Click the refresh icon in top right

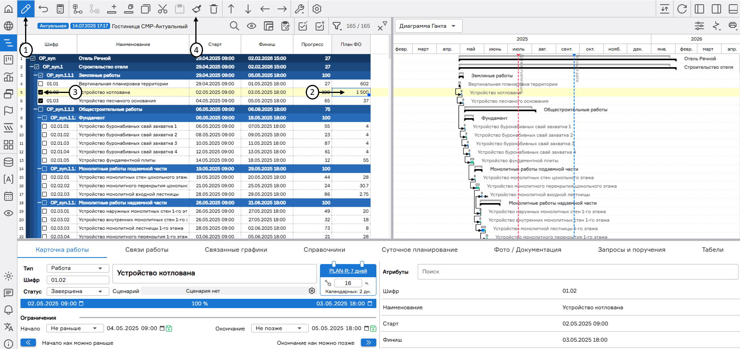tap(682, 9)
